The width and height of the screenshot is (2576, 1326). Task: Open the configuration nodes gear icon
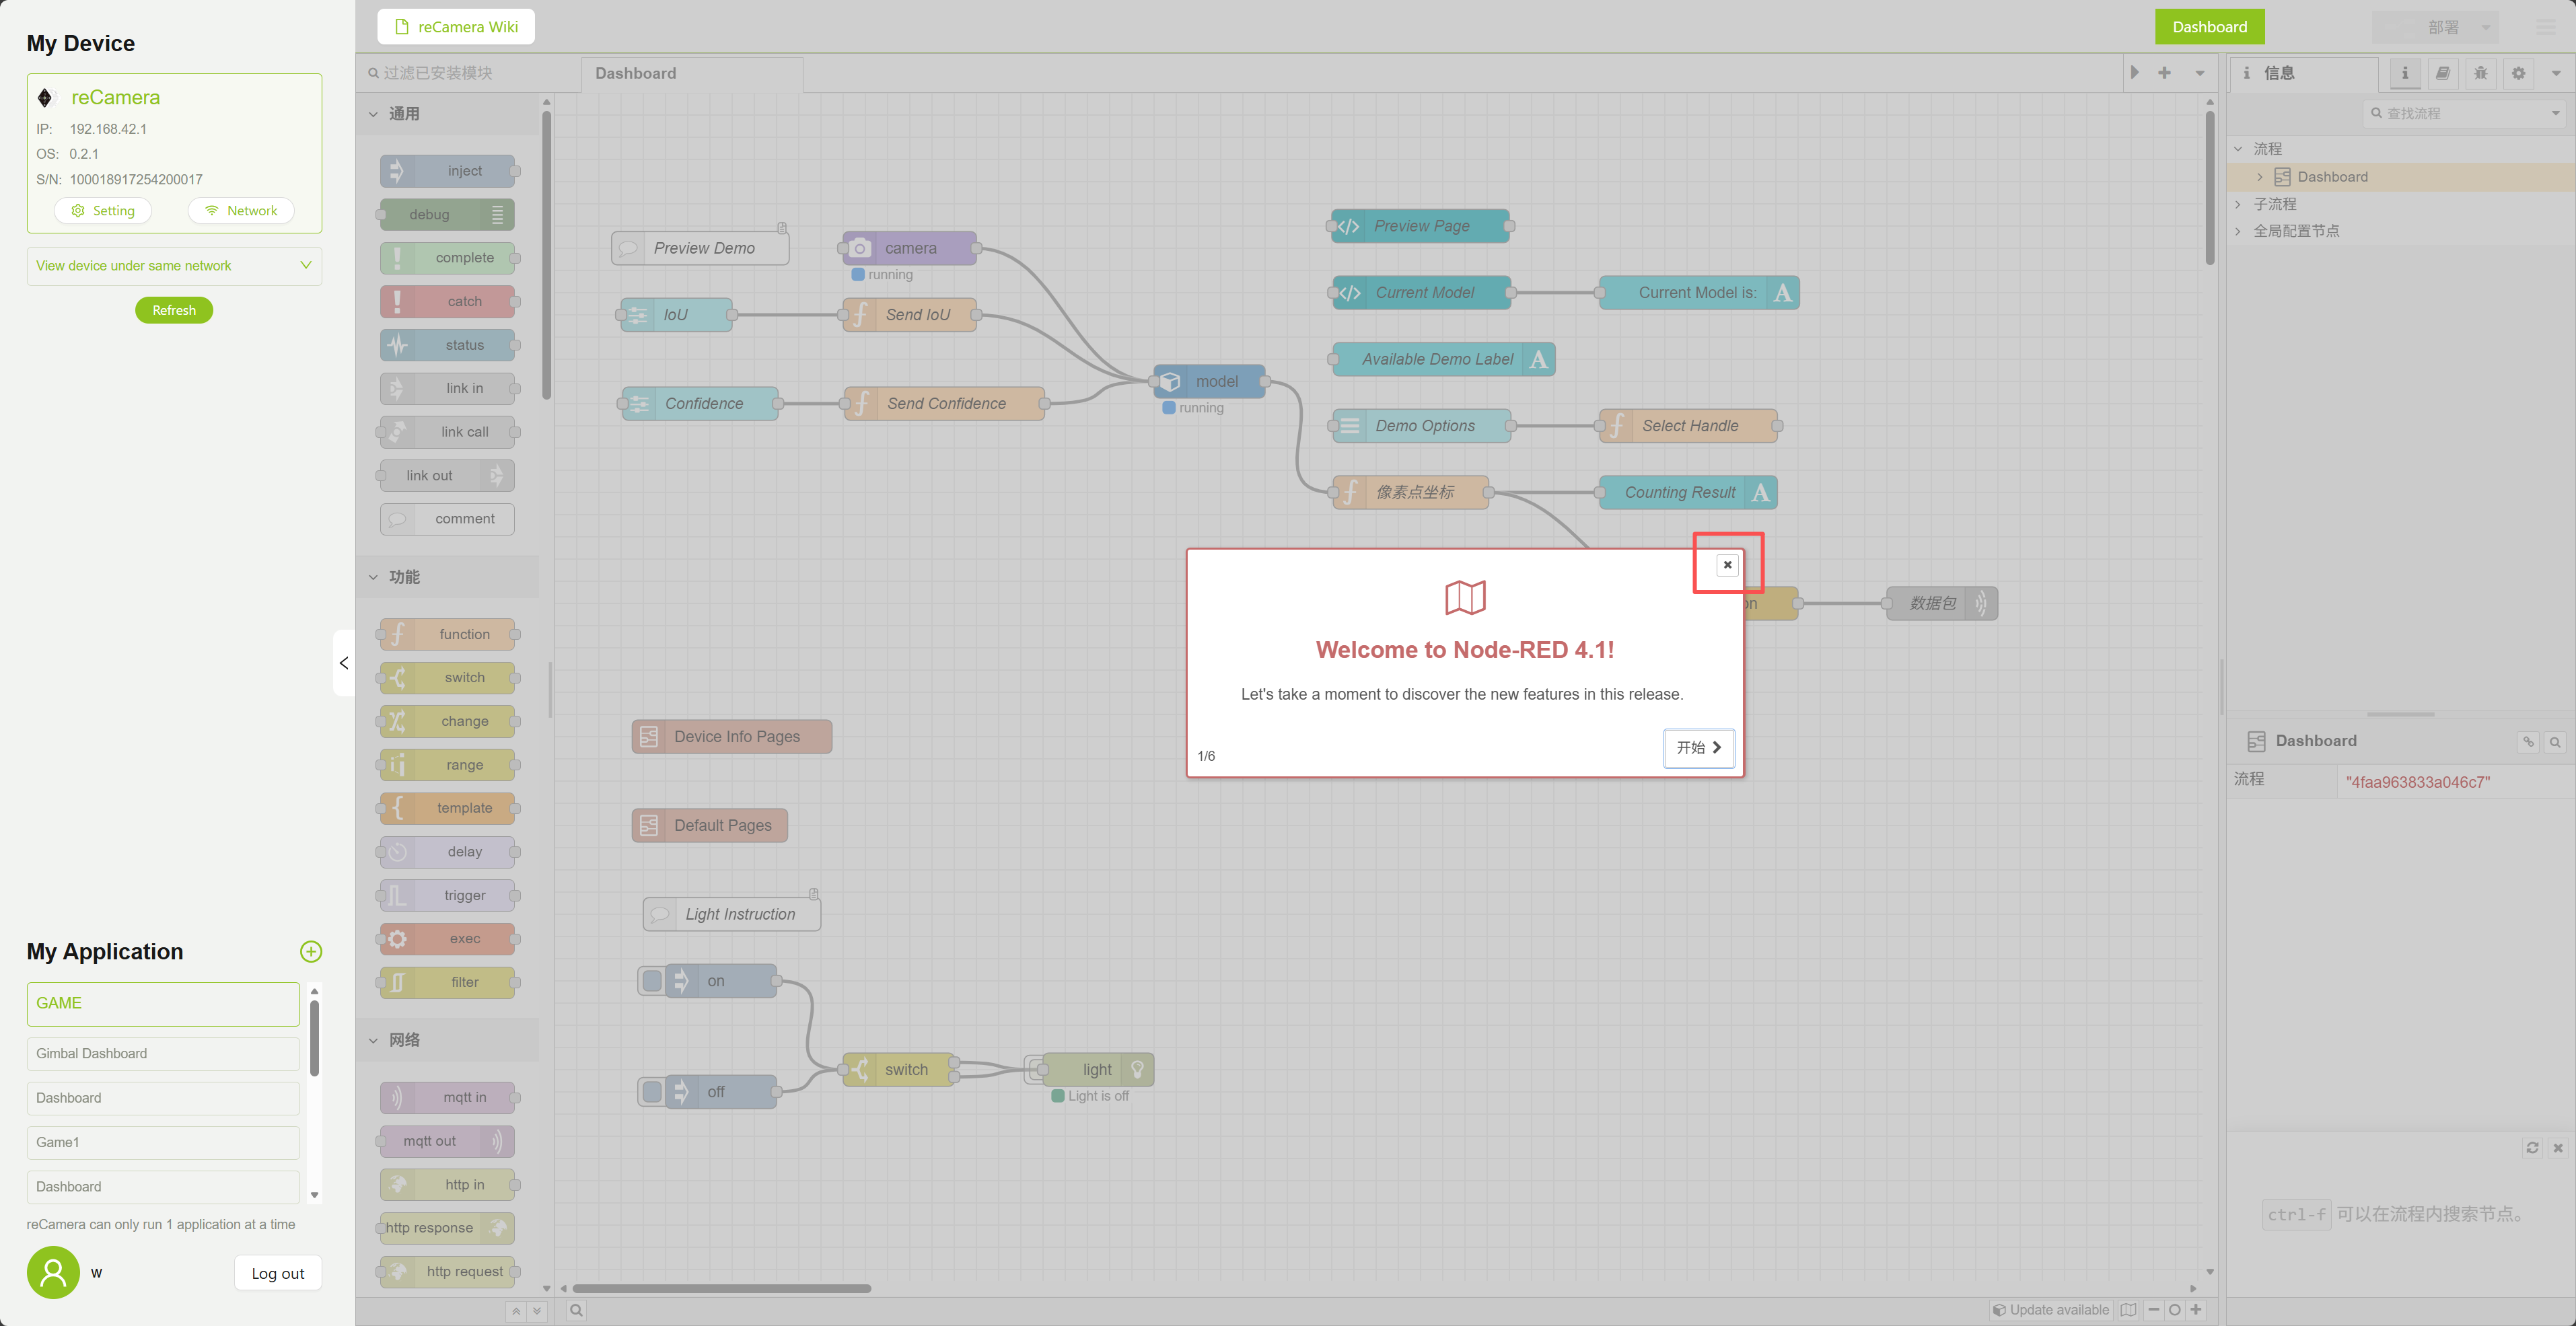click(2518, 73)
